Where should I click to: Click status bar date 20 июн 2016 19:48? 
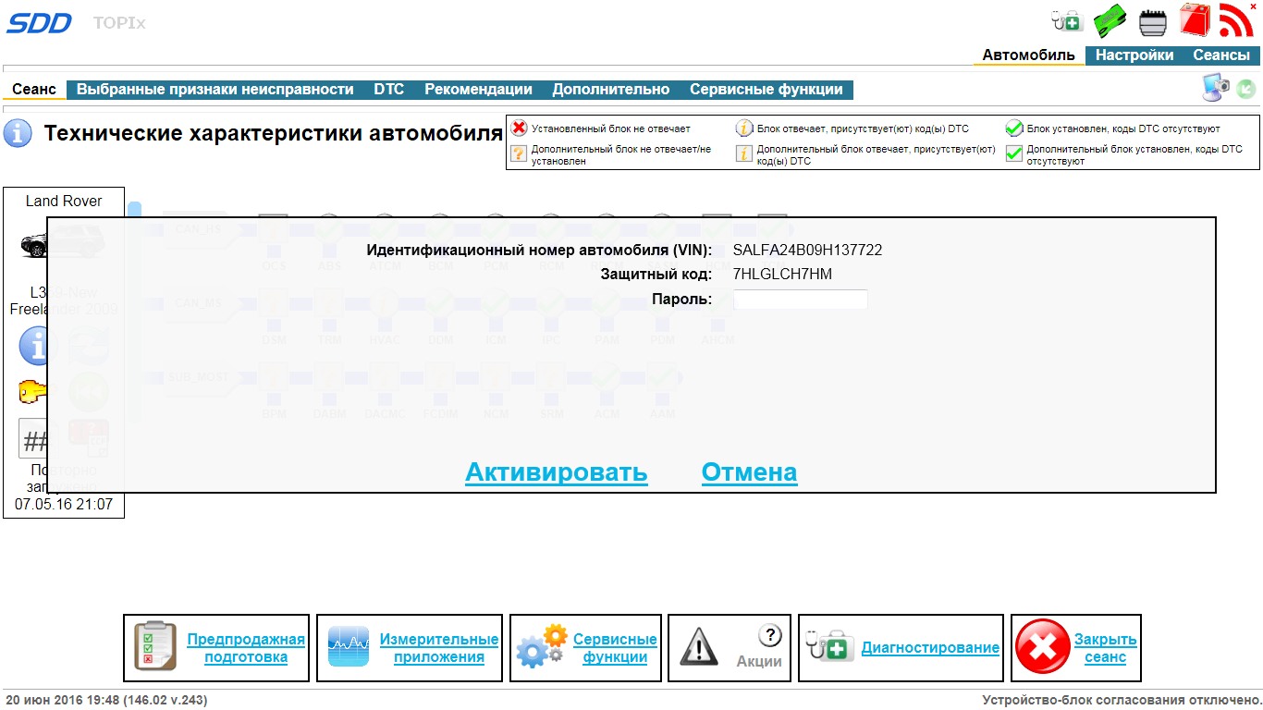coord(62,700)
